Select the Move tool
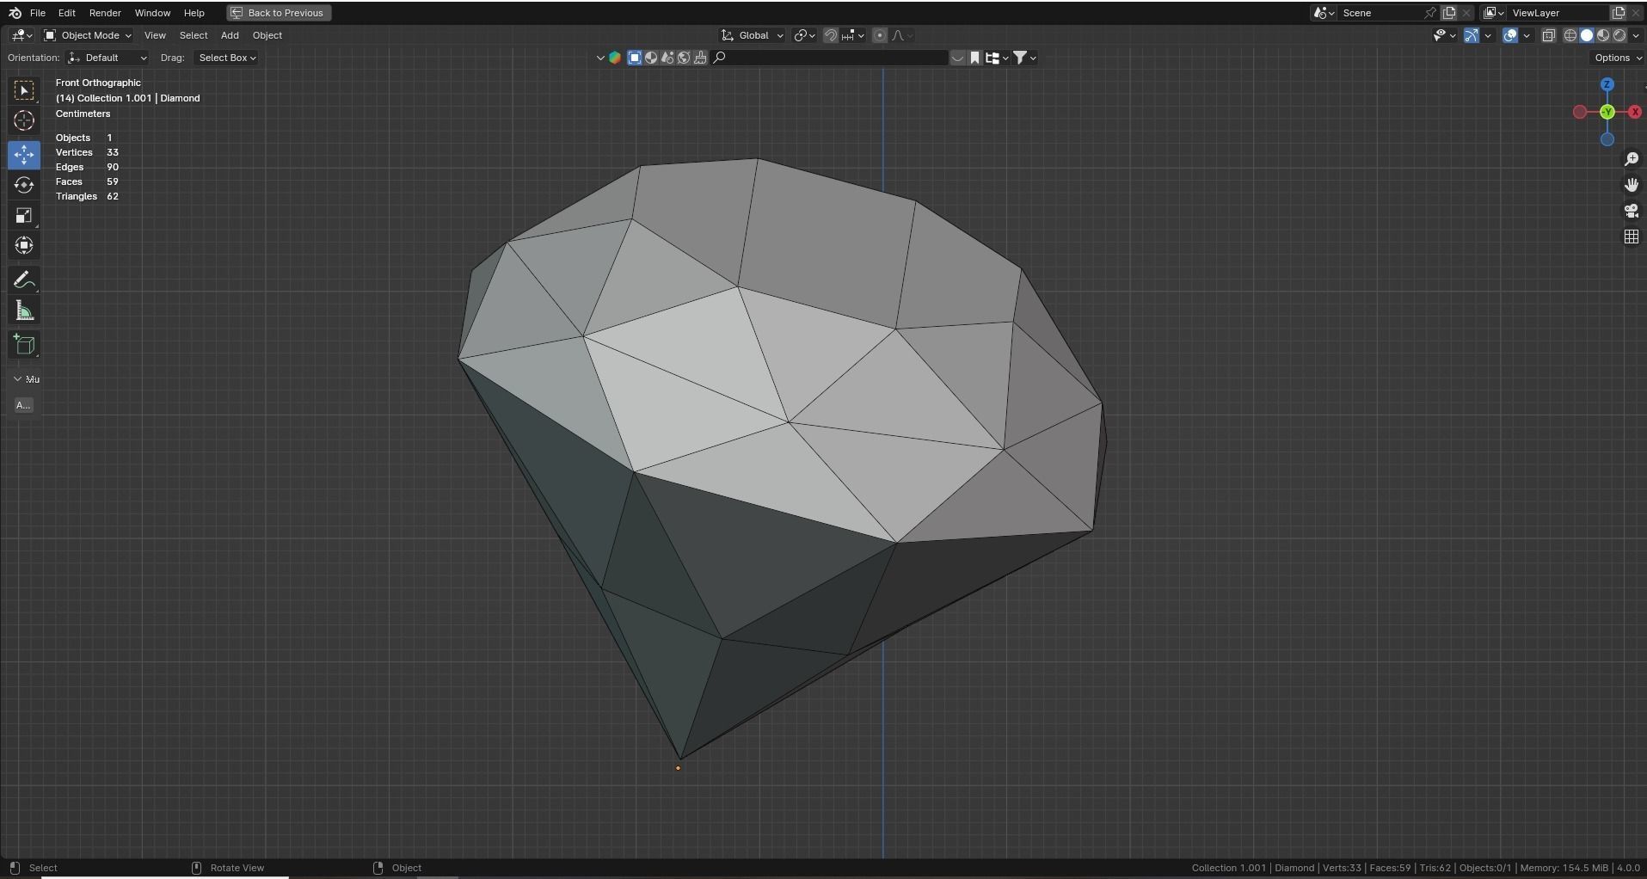The width and height of the screenshot is (1647, 879). (24, 155)
